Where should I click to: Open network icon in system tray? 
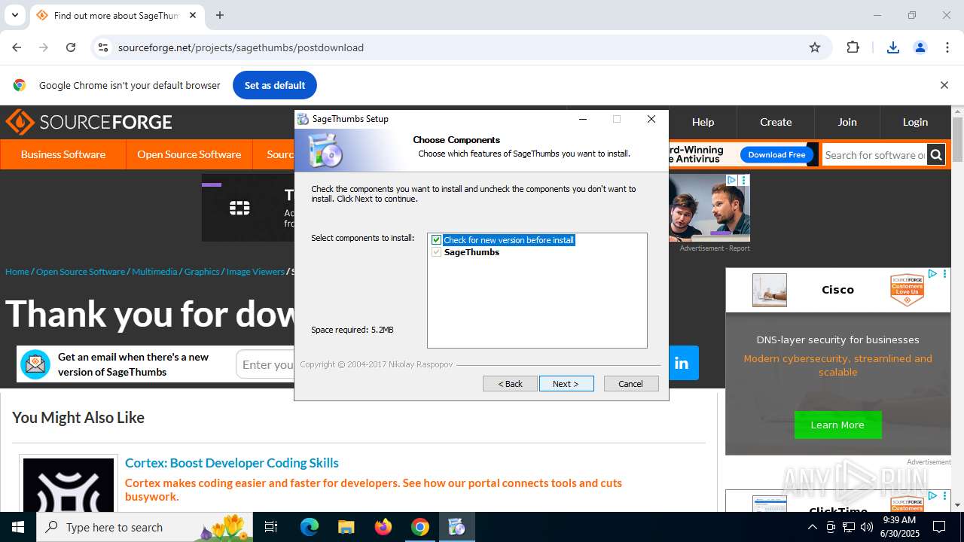pyautogui.click(x=849, y=527)
